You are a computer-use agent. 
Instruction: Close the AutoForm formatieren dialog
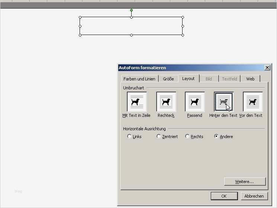coord(267,68)
